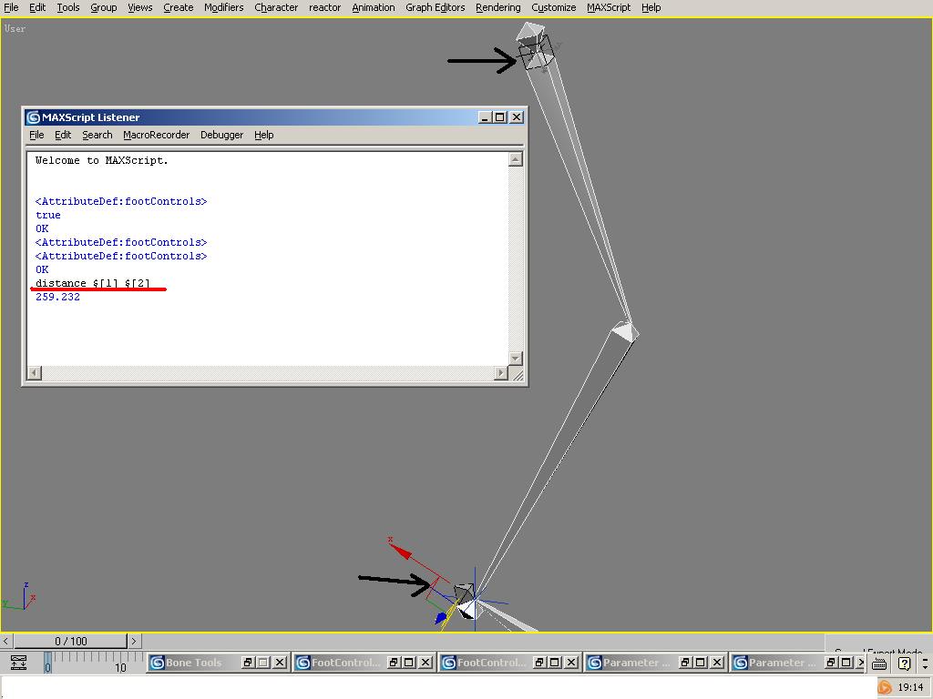
Task: Open Edit menu in MAXScript Listener window
Action: click(x=63, y=135)
